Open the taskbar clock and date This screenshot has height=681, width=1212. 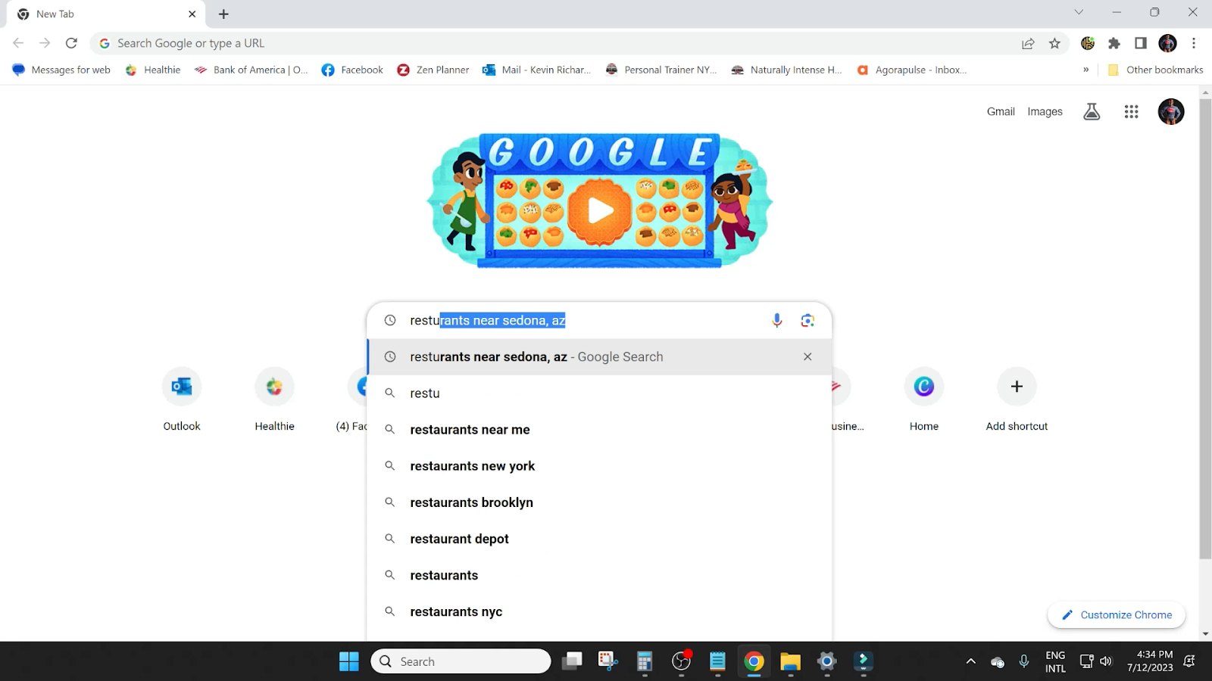tap(1150, 661)
